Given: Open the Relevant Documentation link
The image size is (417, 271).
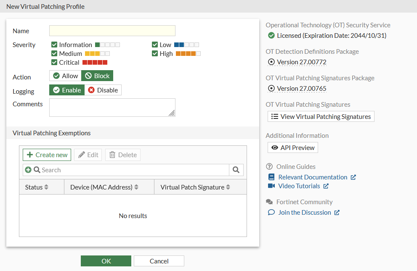Looking at the screenshot, I should click(x=313, y=177).
